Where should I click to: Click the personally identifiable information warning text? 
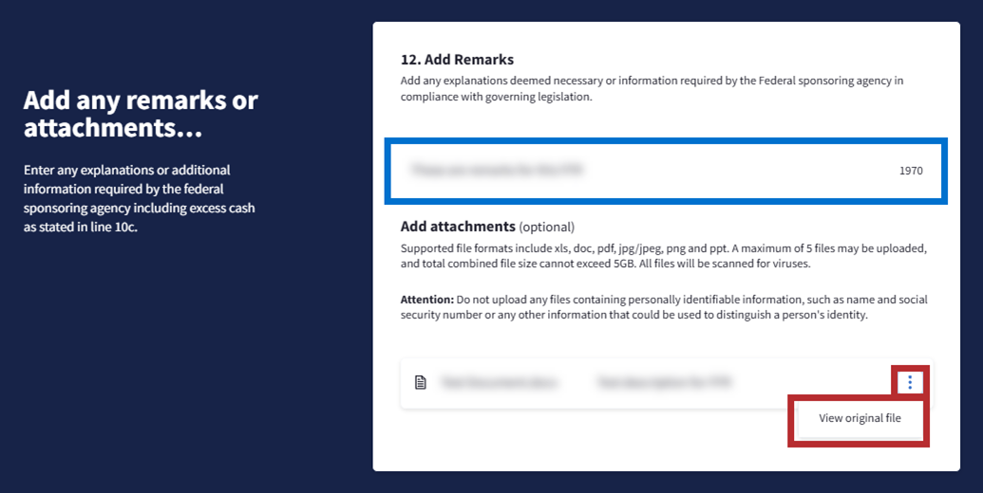click(x=665, y=307)
